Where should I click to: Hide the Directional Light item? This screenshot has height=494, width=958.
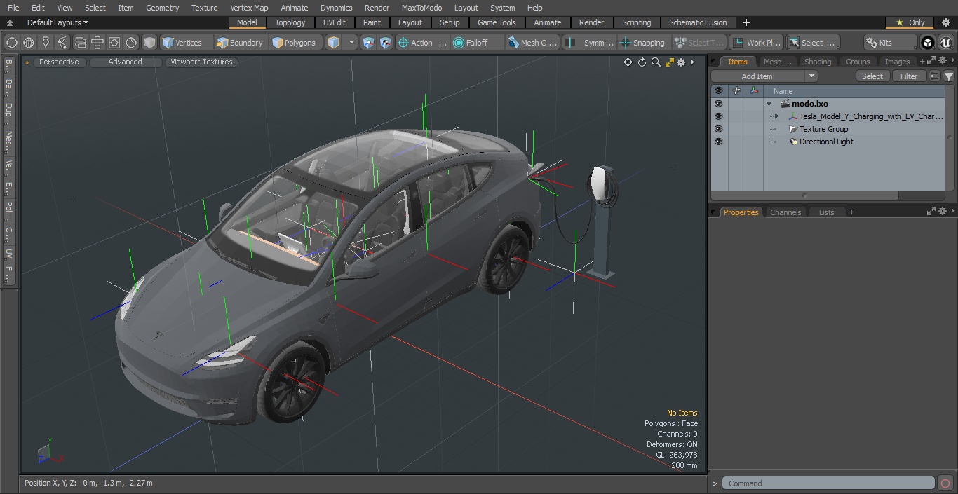pos(718,142)
